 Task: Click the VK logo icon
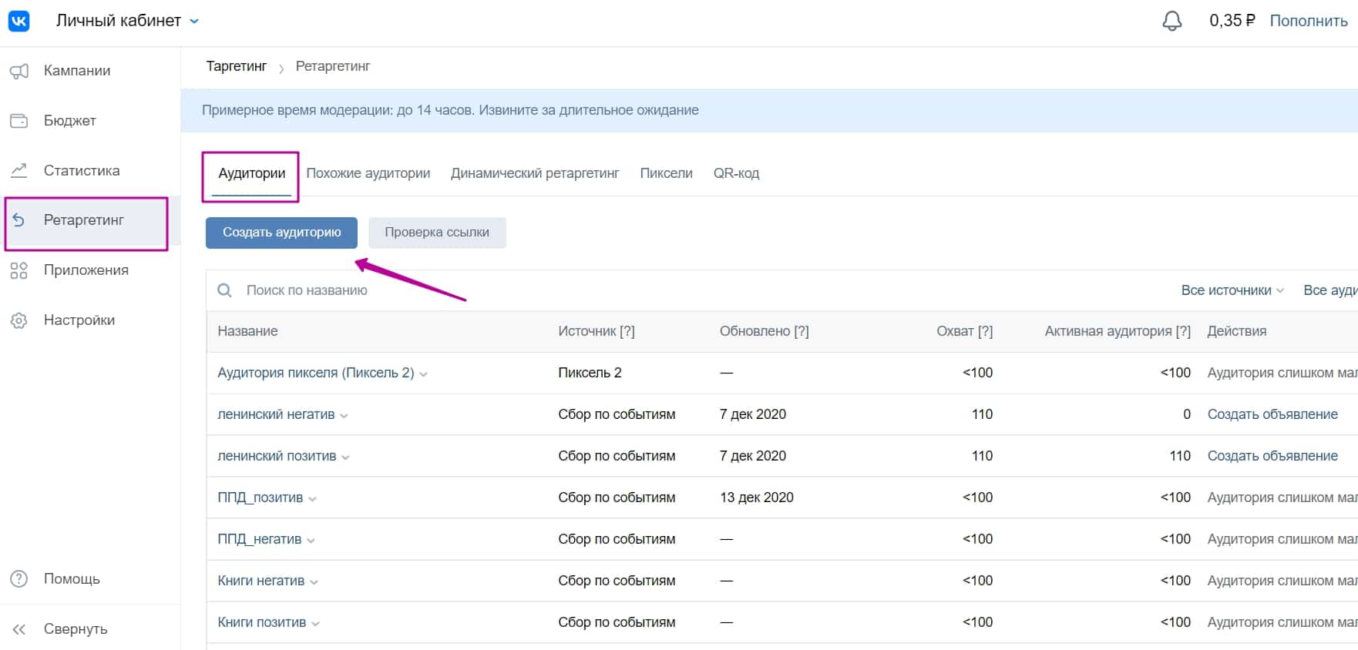pos(18,21)
